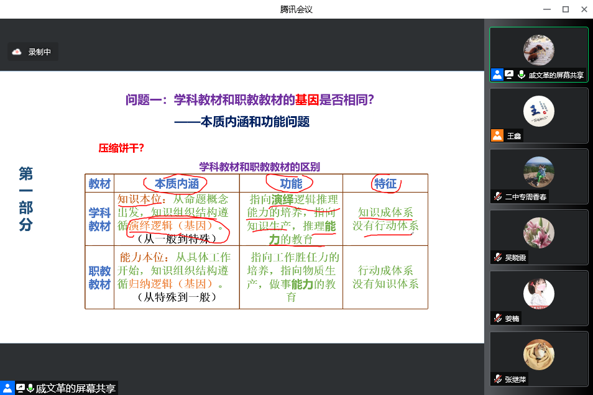
Task: Click the 腾讯会议 window title
Action: [296, 9]
